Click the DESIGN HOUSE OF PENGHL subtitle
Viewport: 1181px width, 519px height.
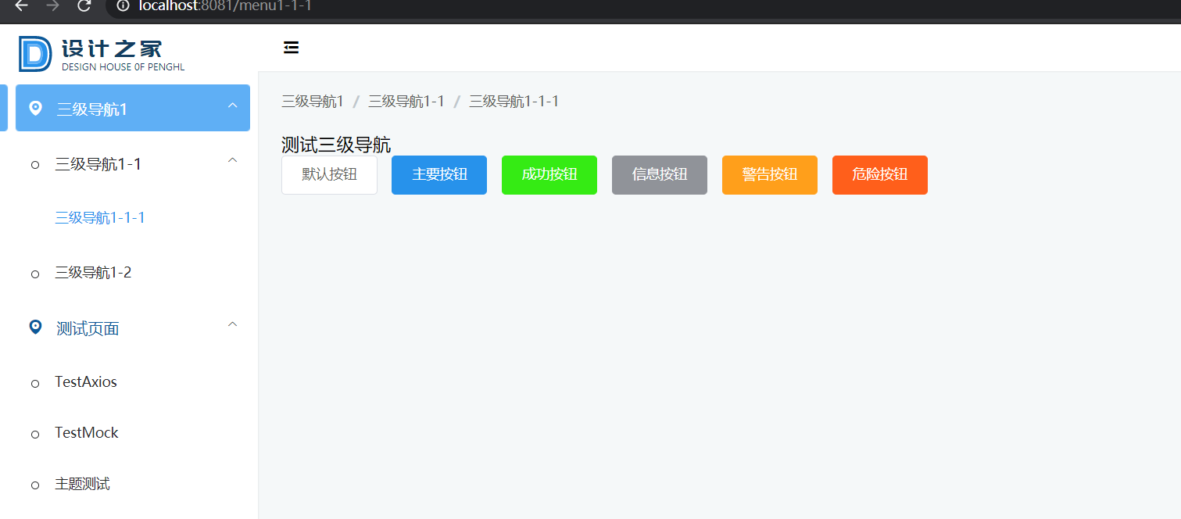click(x=123, y=67)
